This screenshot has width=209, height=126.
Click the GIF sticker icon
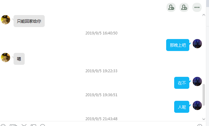13,125
